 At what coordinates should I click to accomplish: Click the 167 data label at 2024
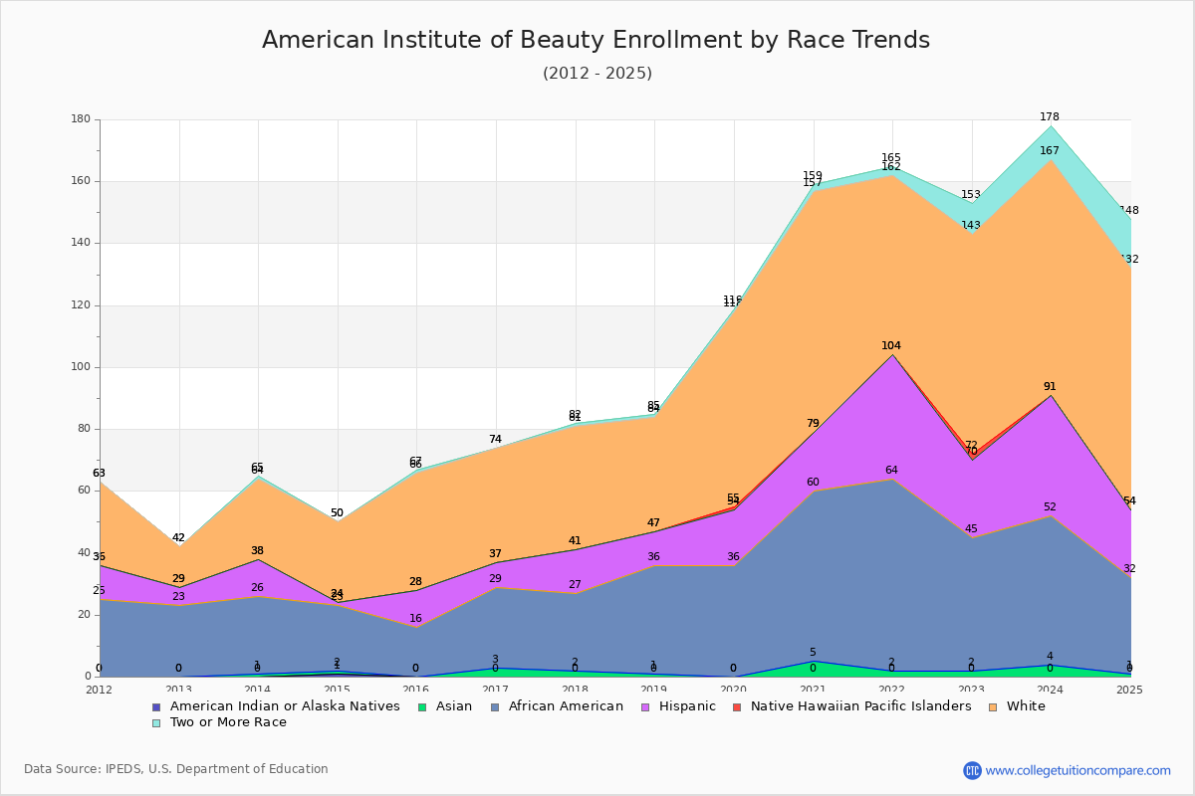coord(1050,151)
